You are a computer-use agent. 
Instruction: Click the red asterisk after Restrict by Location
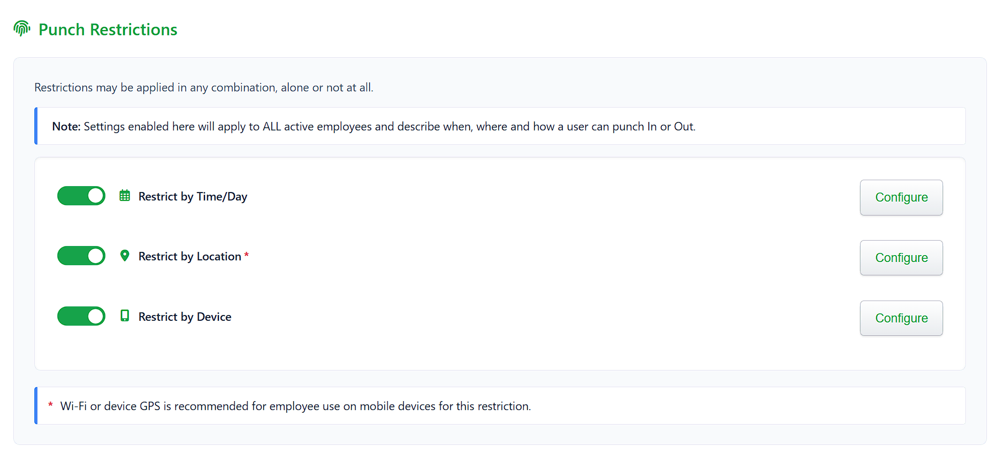tap(246, 255)
